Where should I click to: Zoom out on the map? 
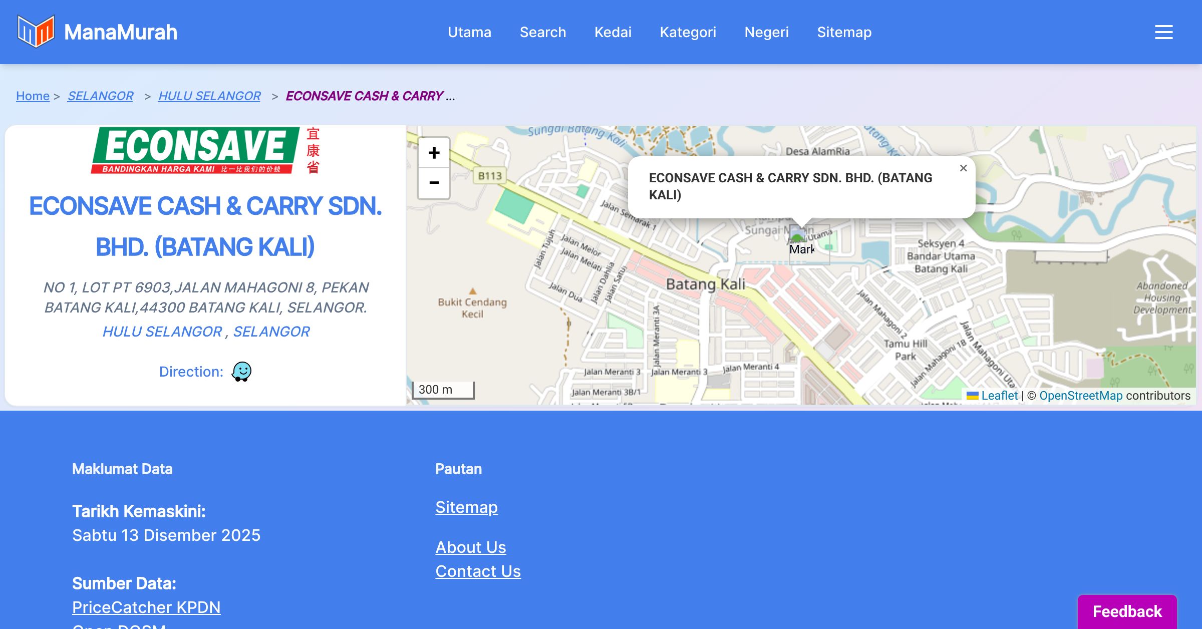(434, 183)
